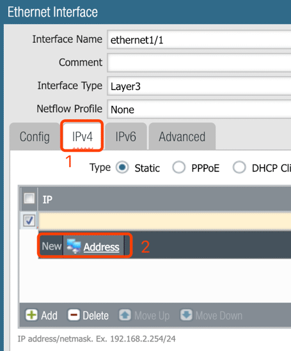Click the network Address computers icon
Image resolution: width=291 pixels, height=351 pixels.
tap(74, 246)
